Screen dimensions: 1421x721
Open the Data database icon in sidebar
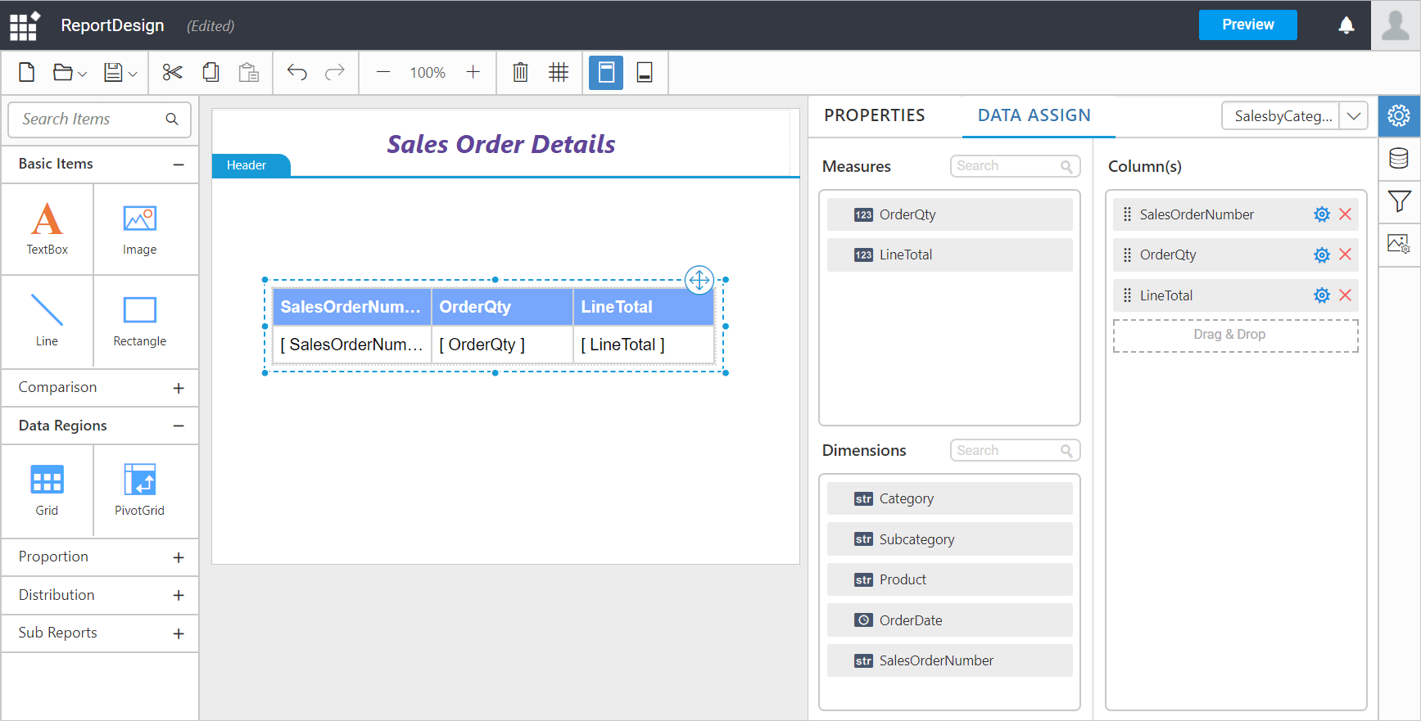1399,158
